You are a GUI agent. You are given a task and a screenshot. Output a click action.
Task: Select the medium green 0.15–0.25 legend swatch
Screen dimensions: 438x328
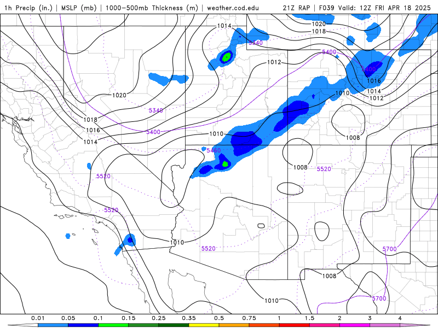click(143, 325)
